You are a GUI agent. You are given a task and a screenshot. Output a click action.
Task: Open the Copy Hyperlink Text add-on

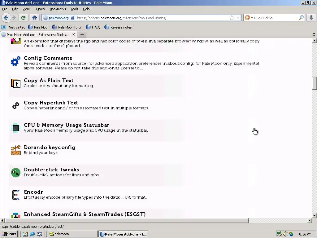(x=51, y=103)
